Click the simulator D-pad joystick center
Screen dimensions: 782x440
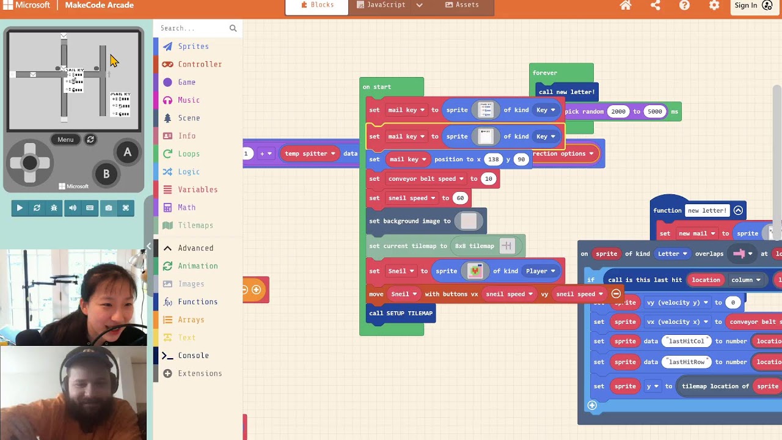pos(29,163)
